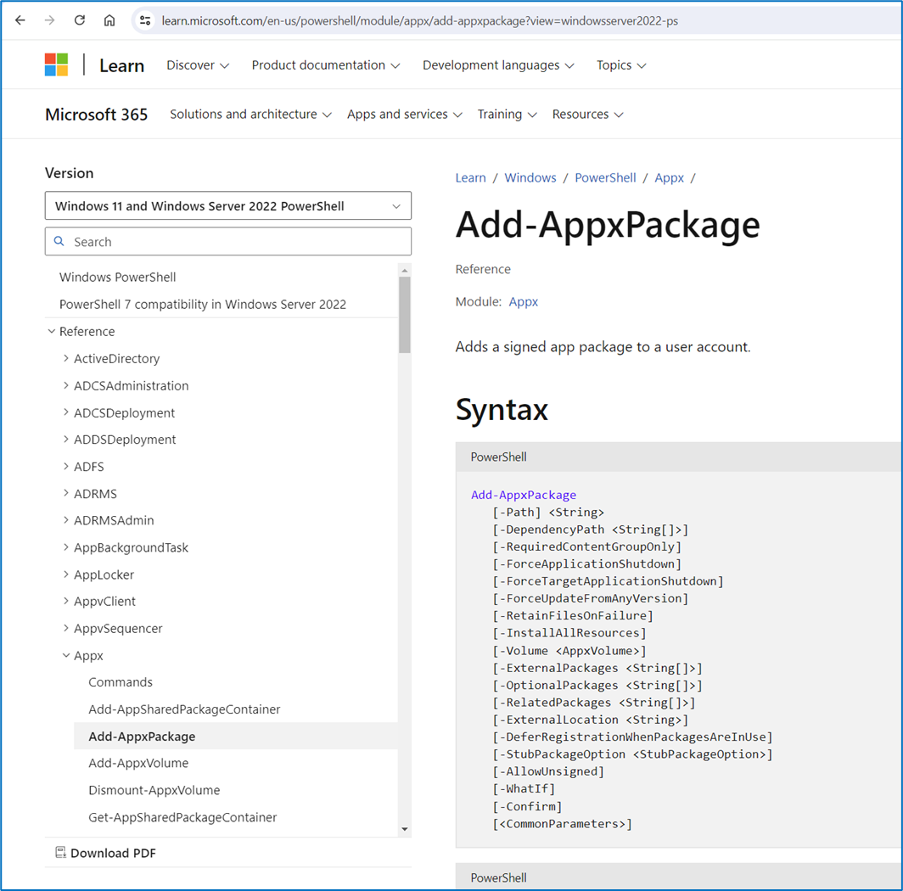903x891 pixels.
Task: Click the browser forward arrow
Action: (x=50, y=20)
